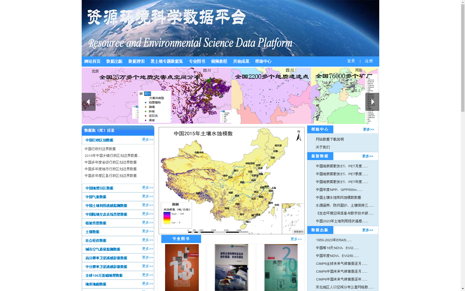
Task: Select 其他成果 navigation item
Action: point(241,61)
